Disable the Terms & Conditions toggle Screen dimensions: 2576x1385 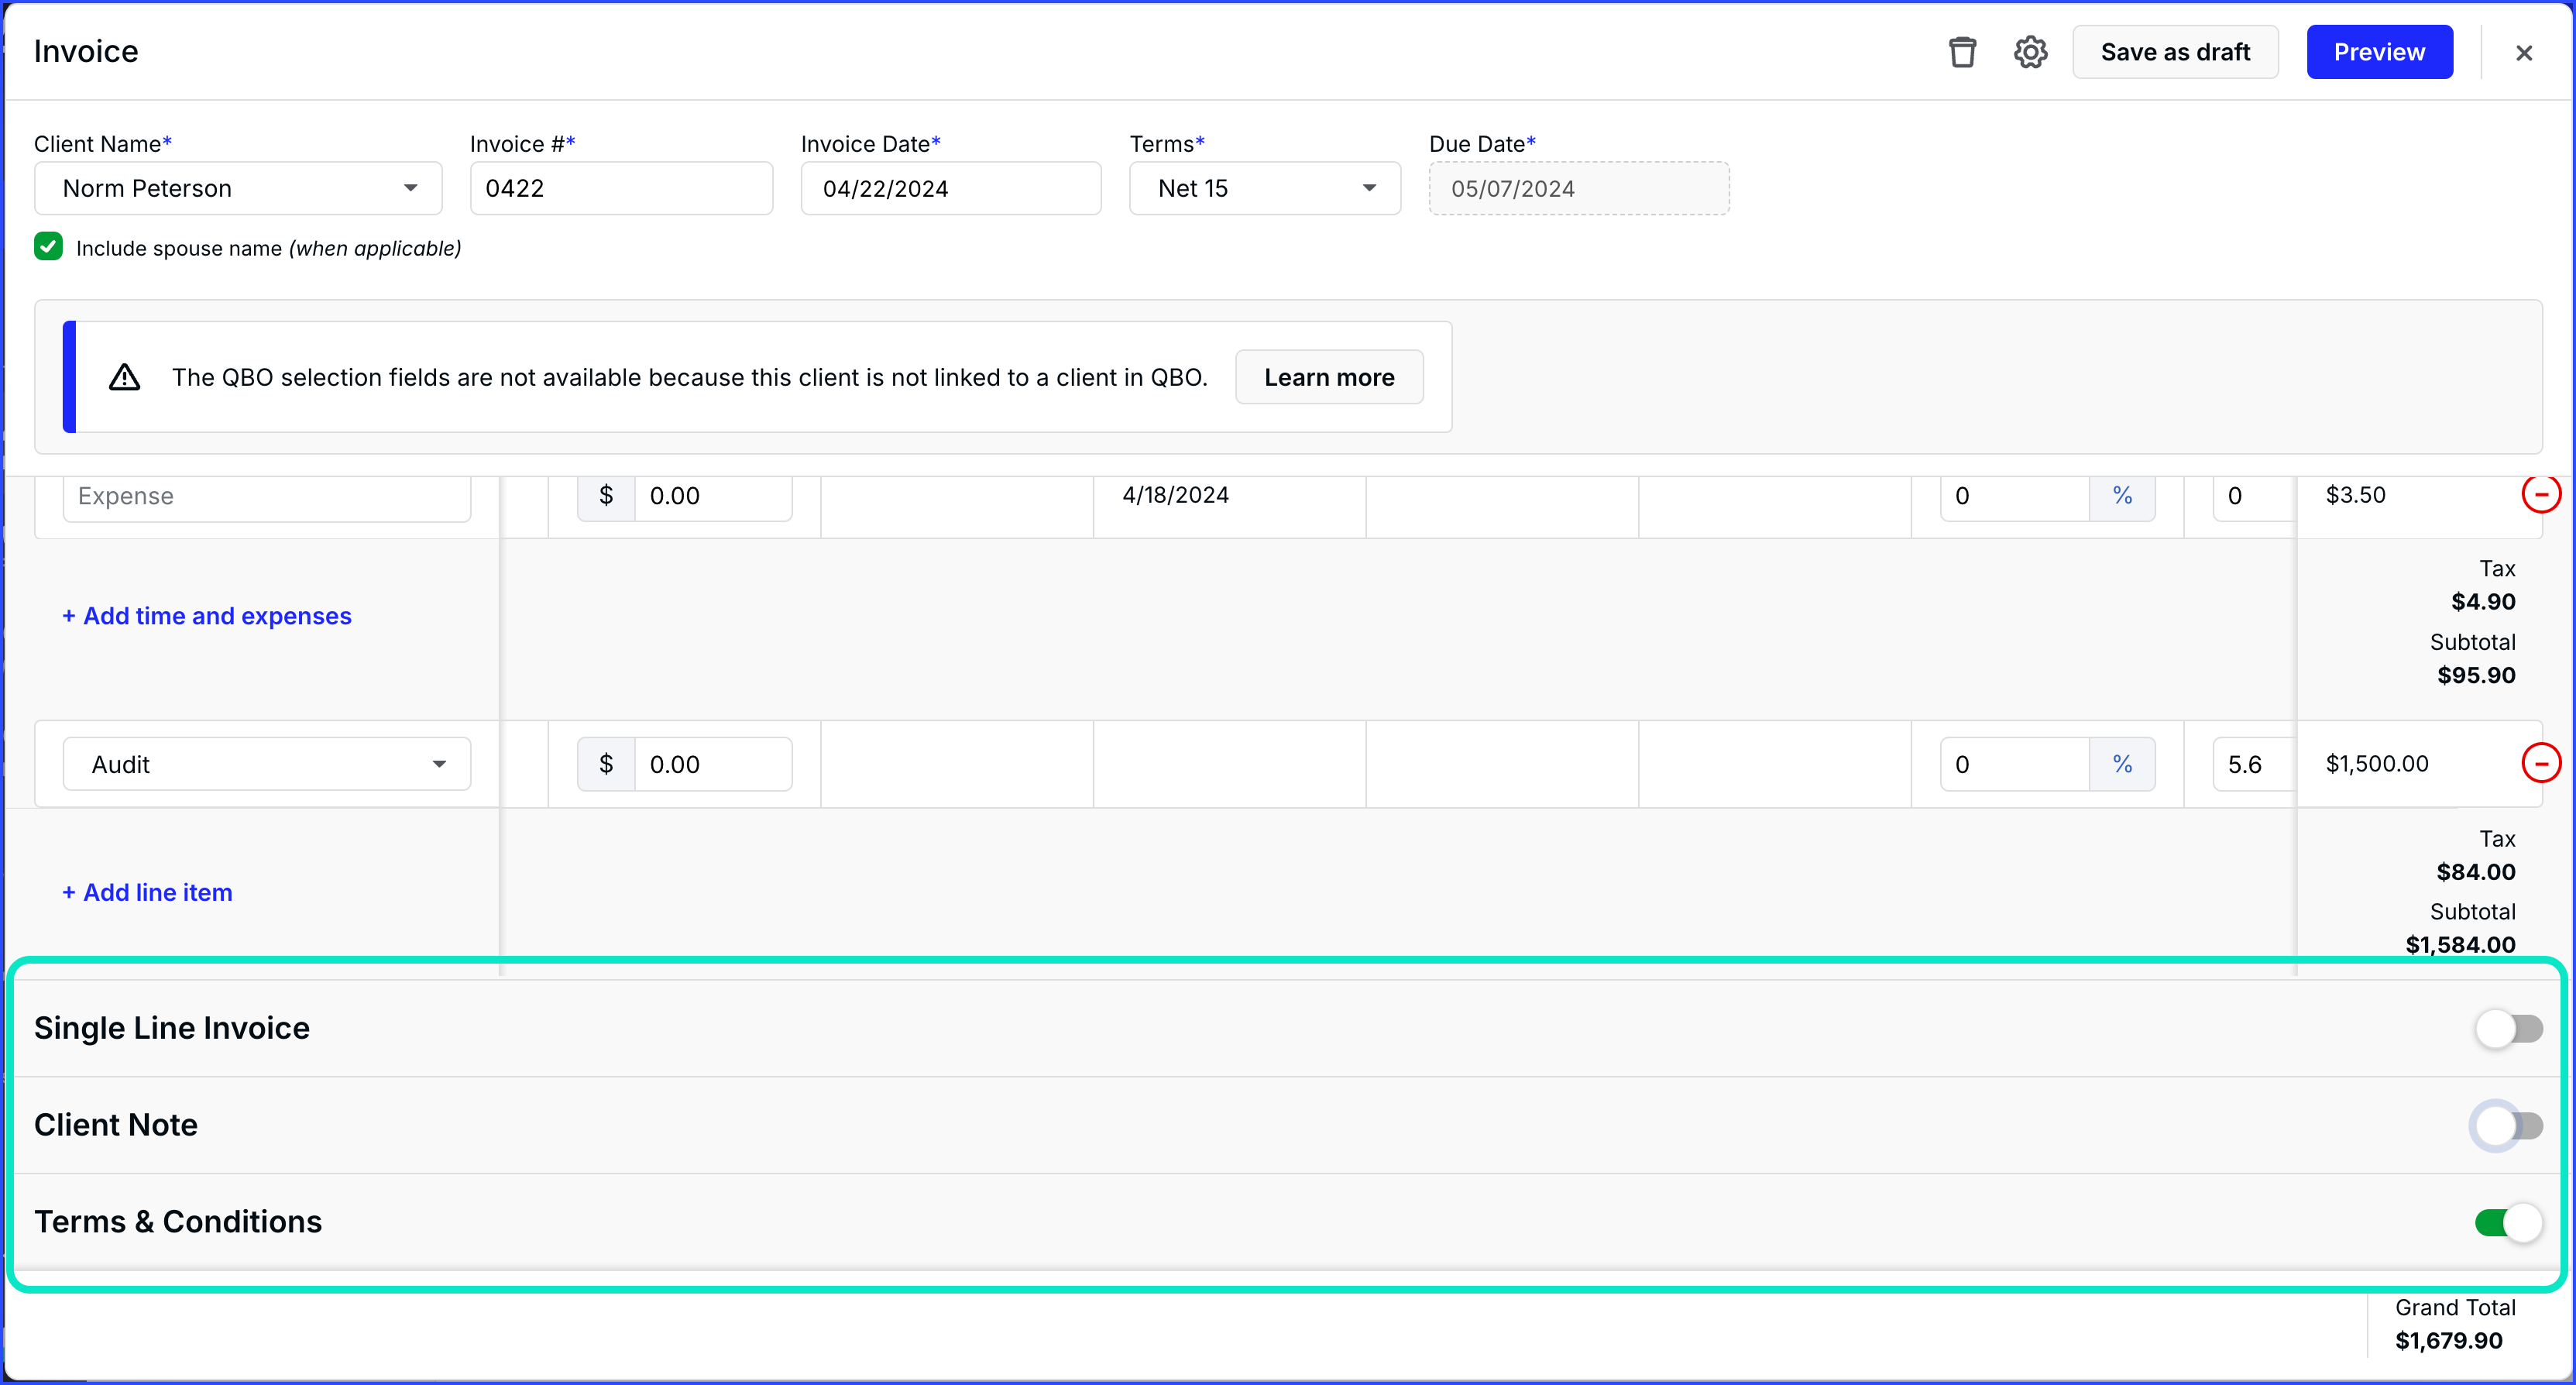[2508, 1222]
